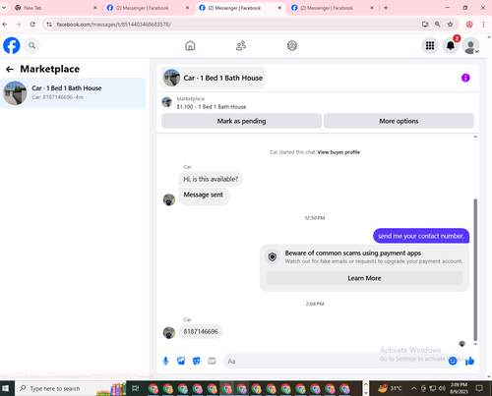492x396 pixels.
Task: View site information icon in address bar
Action: point(49,25)
